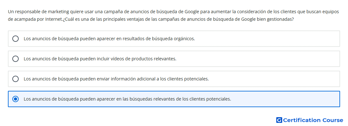Screen dimensions: 348x126
Task: Select radio button for 'vídeos de productos relevantes'
Action: tap(16, 59)
